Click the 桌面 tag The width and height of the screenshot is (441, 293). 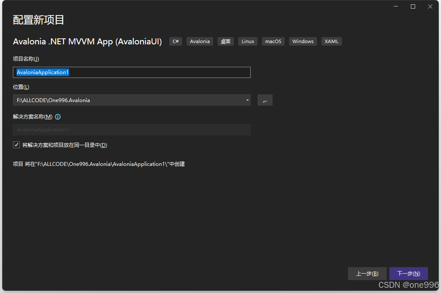coord(226,41)
